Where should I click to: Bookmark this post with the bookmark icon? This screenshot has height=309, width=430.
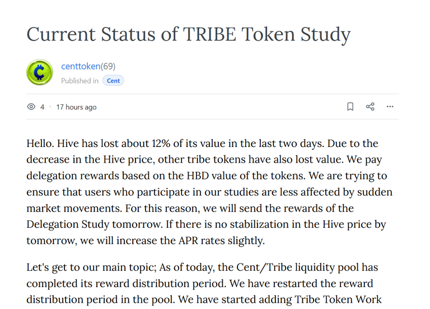350,107
